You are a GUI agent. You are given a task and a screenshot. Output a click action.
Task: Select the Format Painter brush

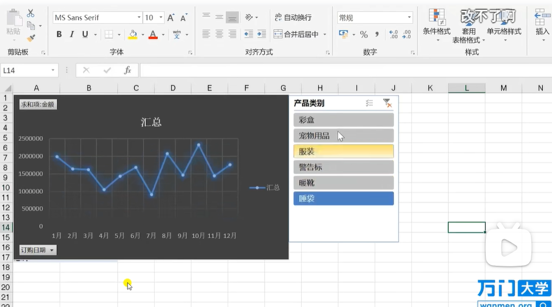[31, 38]
